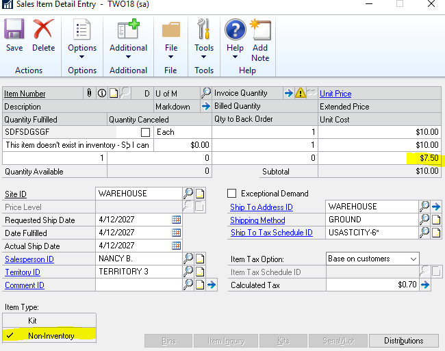Open the note icon beside Item Number
445x351 pixels.
point(114,93)
